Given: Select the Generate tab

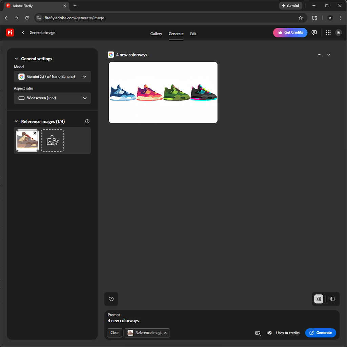Looking at the screenshot, I should click(x=176, y=34).
